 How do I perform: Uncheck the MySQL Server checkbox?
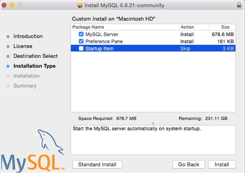pos(81,34)
